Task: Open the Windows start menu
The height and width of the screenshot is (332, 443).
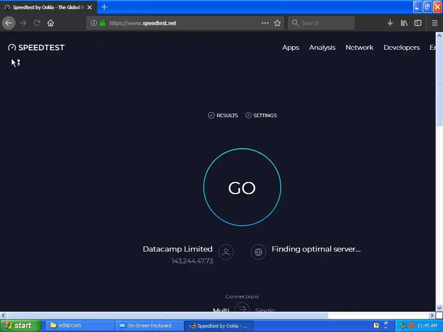Action: (20, 326)
